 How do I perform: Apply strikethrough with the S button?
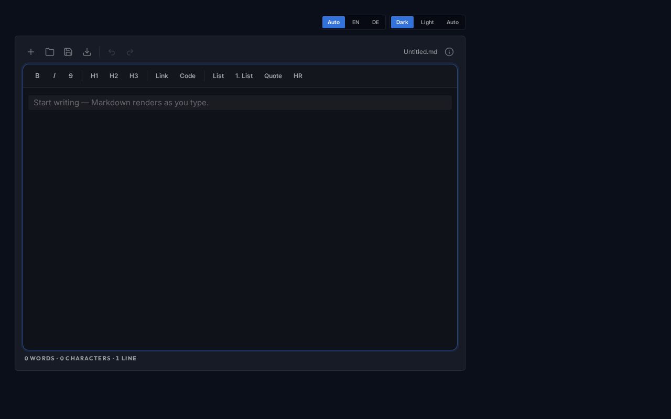click(71, 76)
